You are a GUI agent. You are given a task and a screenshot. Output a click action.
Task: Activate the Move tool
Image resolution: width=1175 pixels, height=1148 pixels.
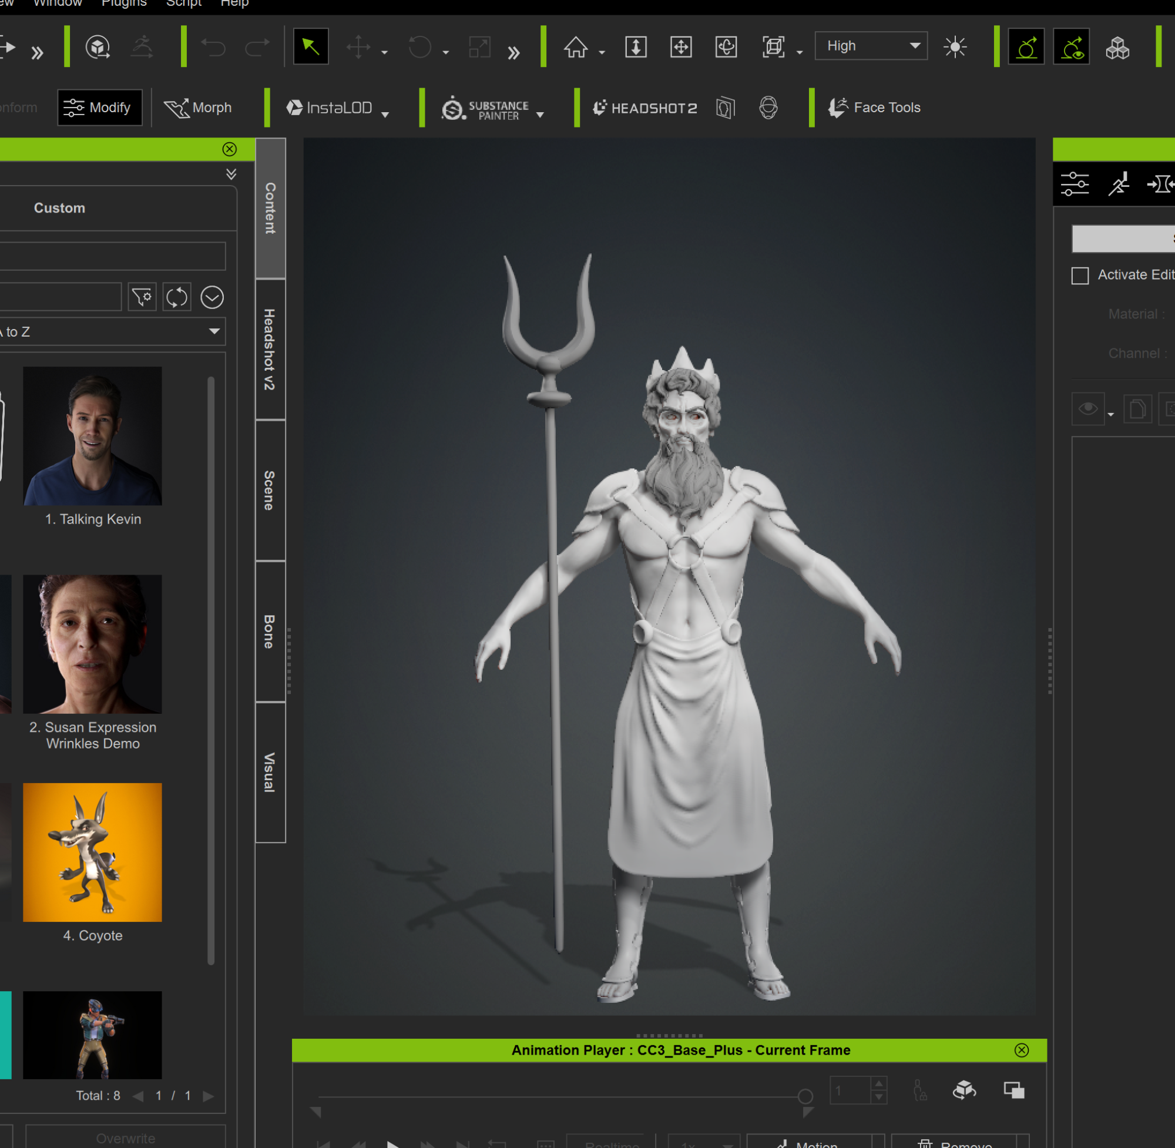[358, 47]
